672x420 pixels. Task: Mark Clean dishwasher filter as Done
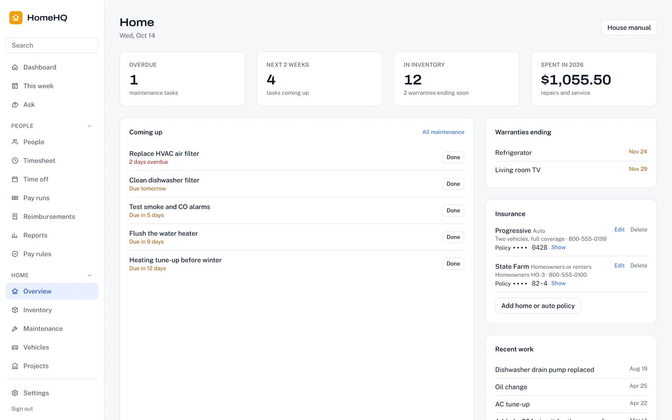point(453,184)
